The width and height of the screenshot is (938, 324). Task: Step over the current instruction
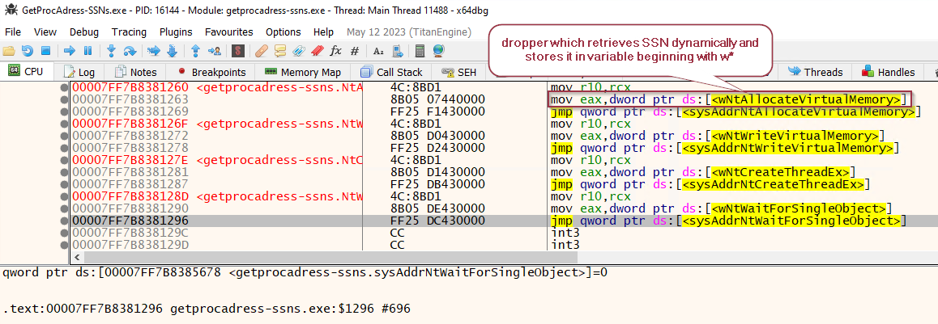pos(130,52)
